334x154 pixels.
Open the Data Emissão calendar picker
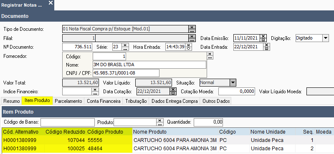tap(263, 40)
